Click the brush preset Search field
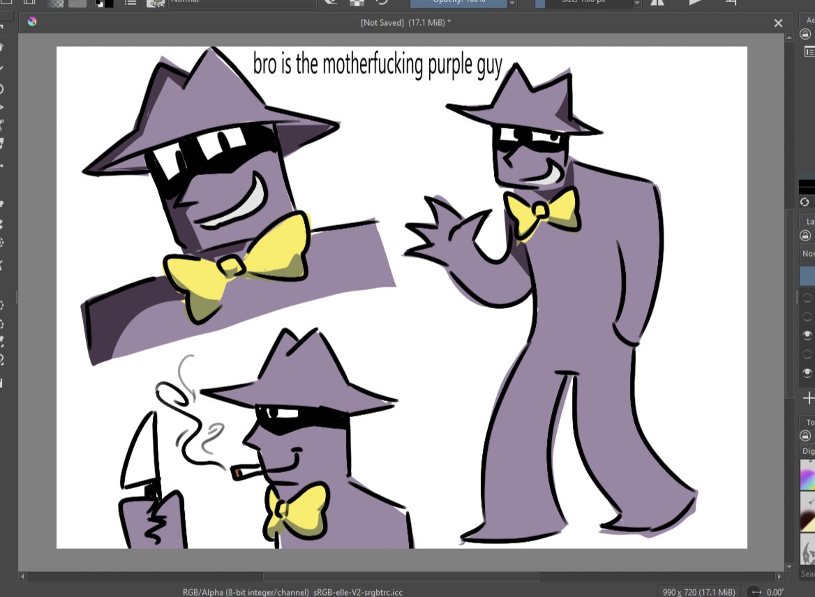This screenshot has height=597, width=815. 807,573
